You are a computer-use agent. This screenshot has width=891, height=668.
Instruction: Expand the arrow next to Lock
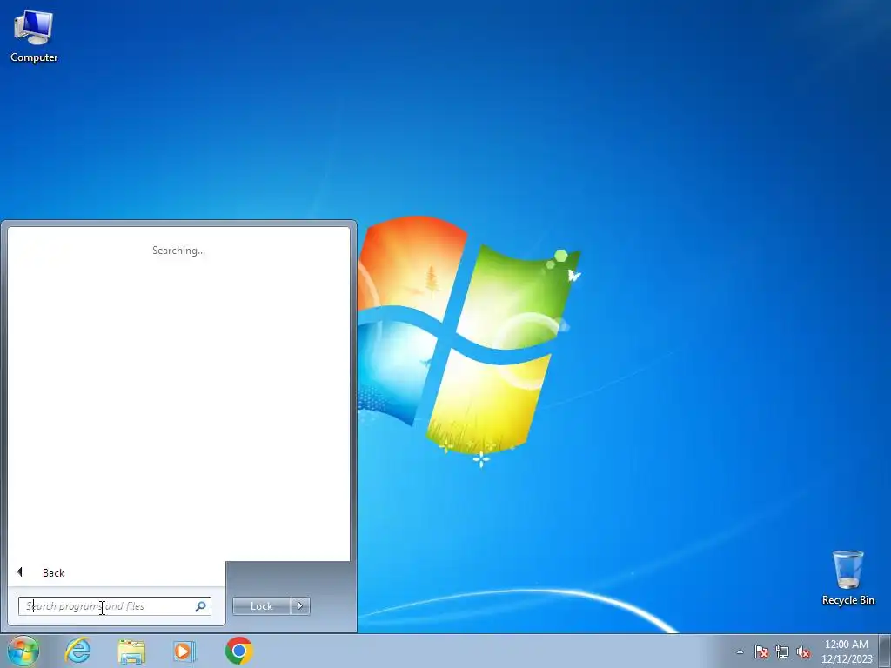(x=300, y=606)
